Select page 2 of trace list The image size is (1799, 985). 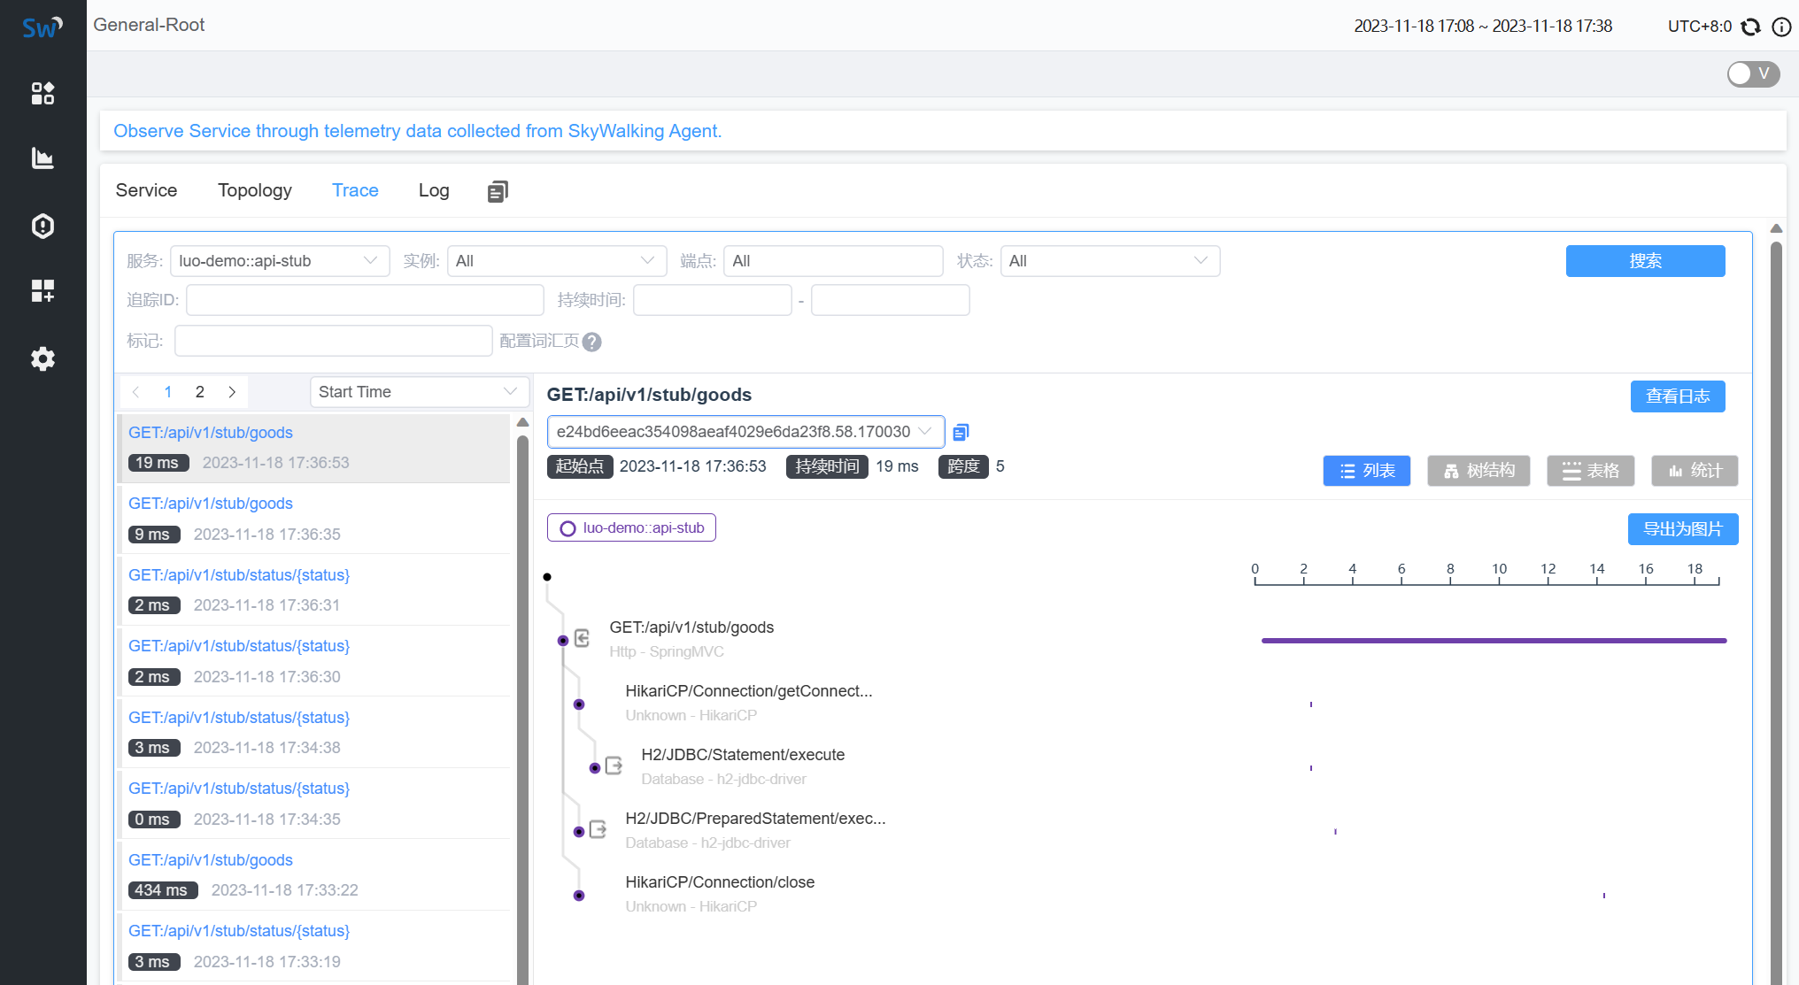coord(200,392)
